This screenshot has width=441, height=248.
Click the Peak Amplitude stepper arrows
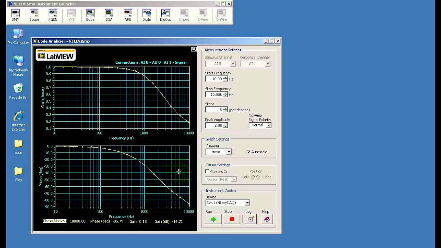[225, 125]
